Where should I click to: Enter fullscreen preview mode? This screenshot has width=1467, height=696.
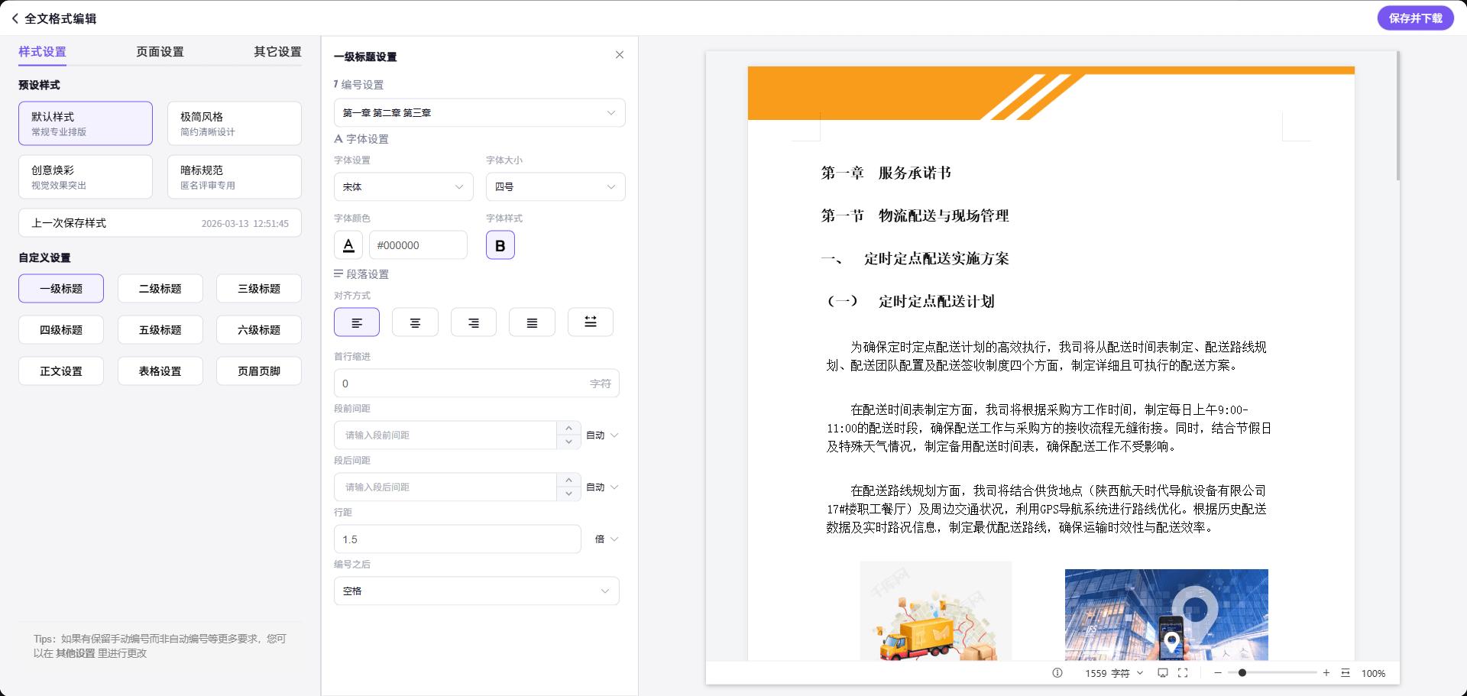coord(1183,673)
